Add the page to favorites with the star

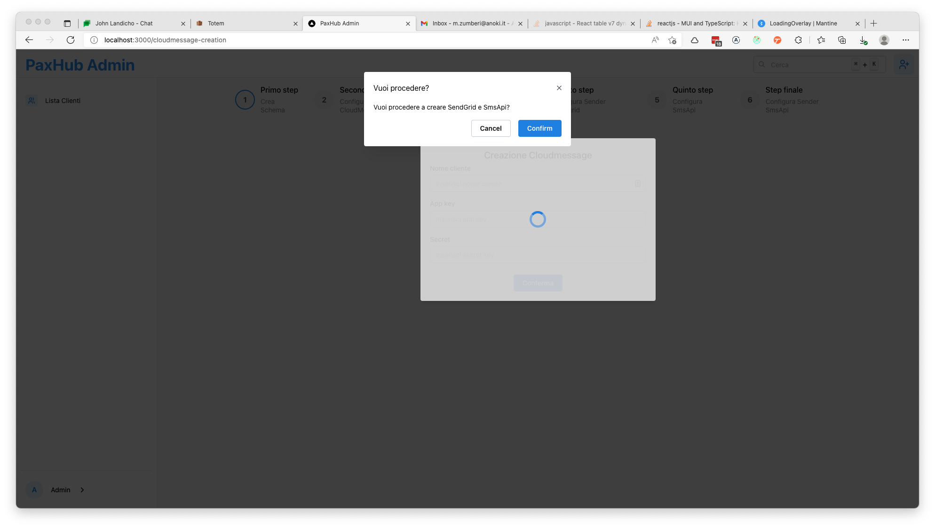point(672,40)
